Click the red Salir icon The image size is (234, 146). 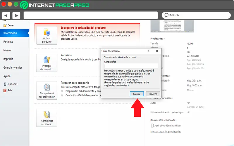point(5,91)
